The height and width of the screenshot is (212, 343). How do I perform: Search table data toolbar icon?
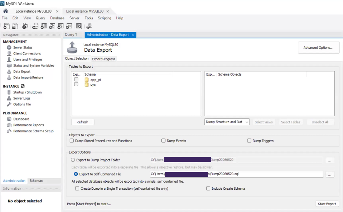click(x=79, y=26)
